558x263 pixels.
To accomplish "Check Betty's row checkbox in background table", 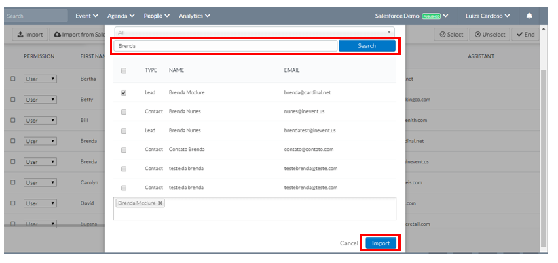I will tap(13, 100).
